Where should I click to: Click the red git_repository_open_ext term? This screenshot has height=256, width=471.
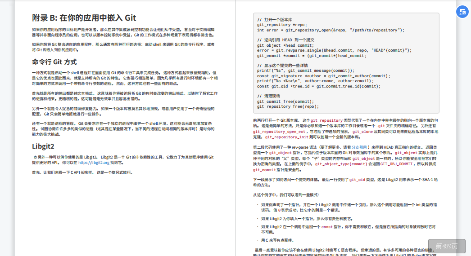click(x=279, y=132)
